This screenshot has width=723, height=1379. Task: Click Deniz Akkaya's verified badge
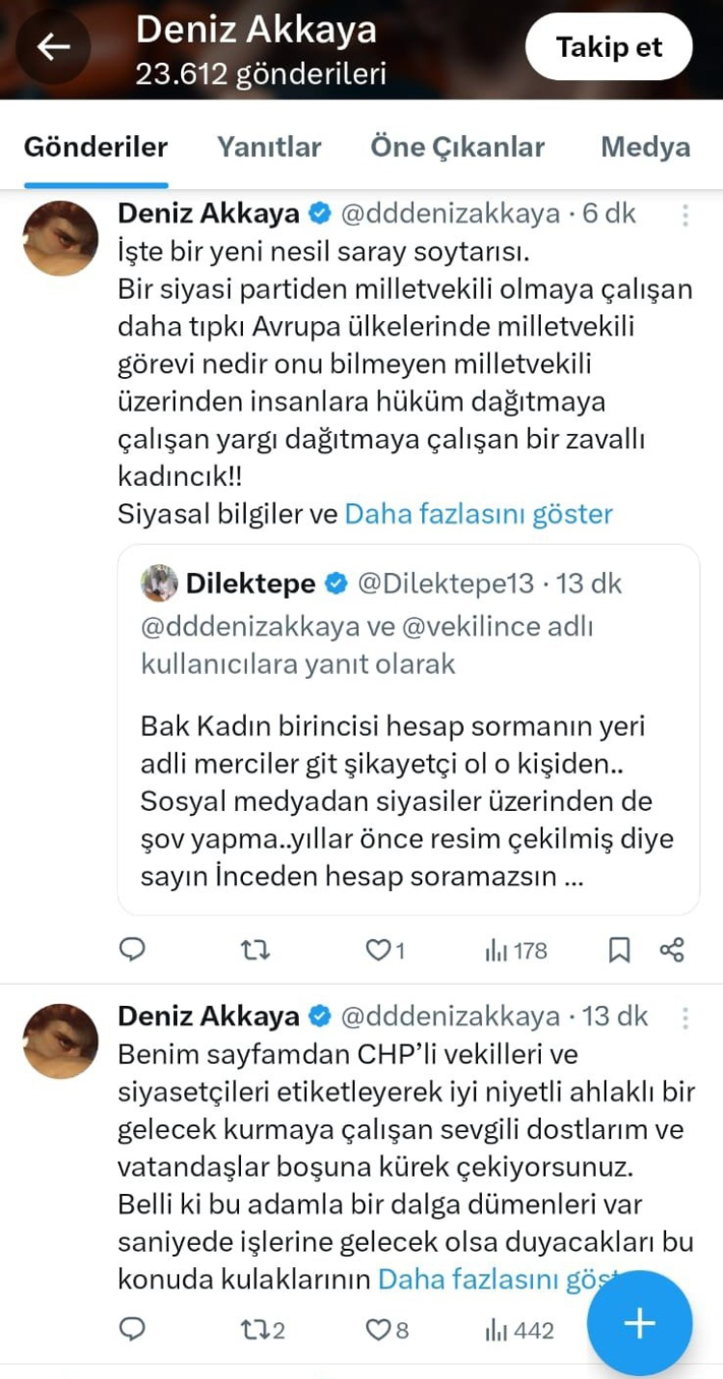318,213
